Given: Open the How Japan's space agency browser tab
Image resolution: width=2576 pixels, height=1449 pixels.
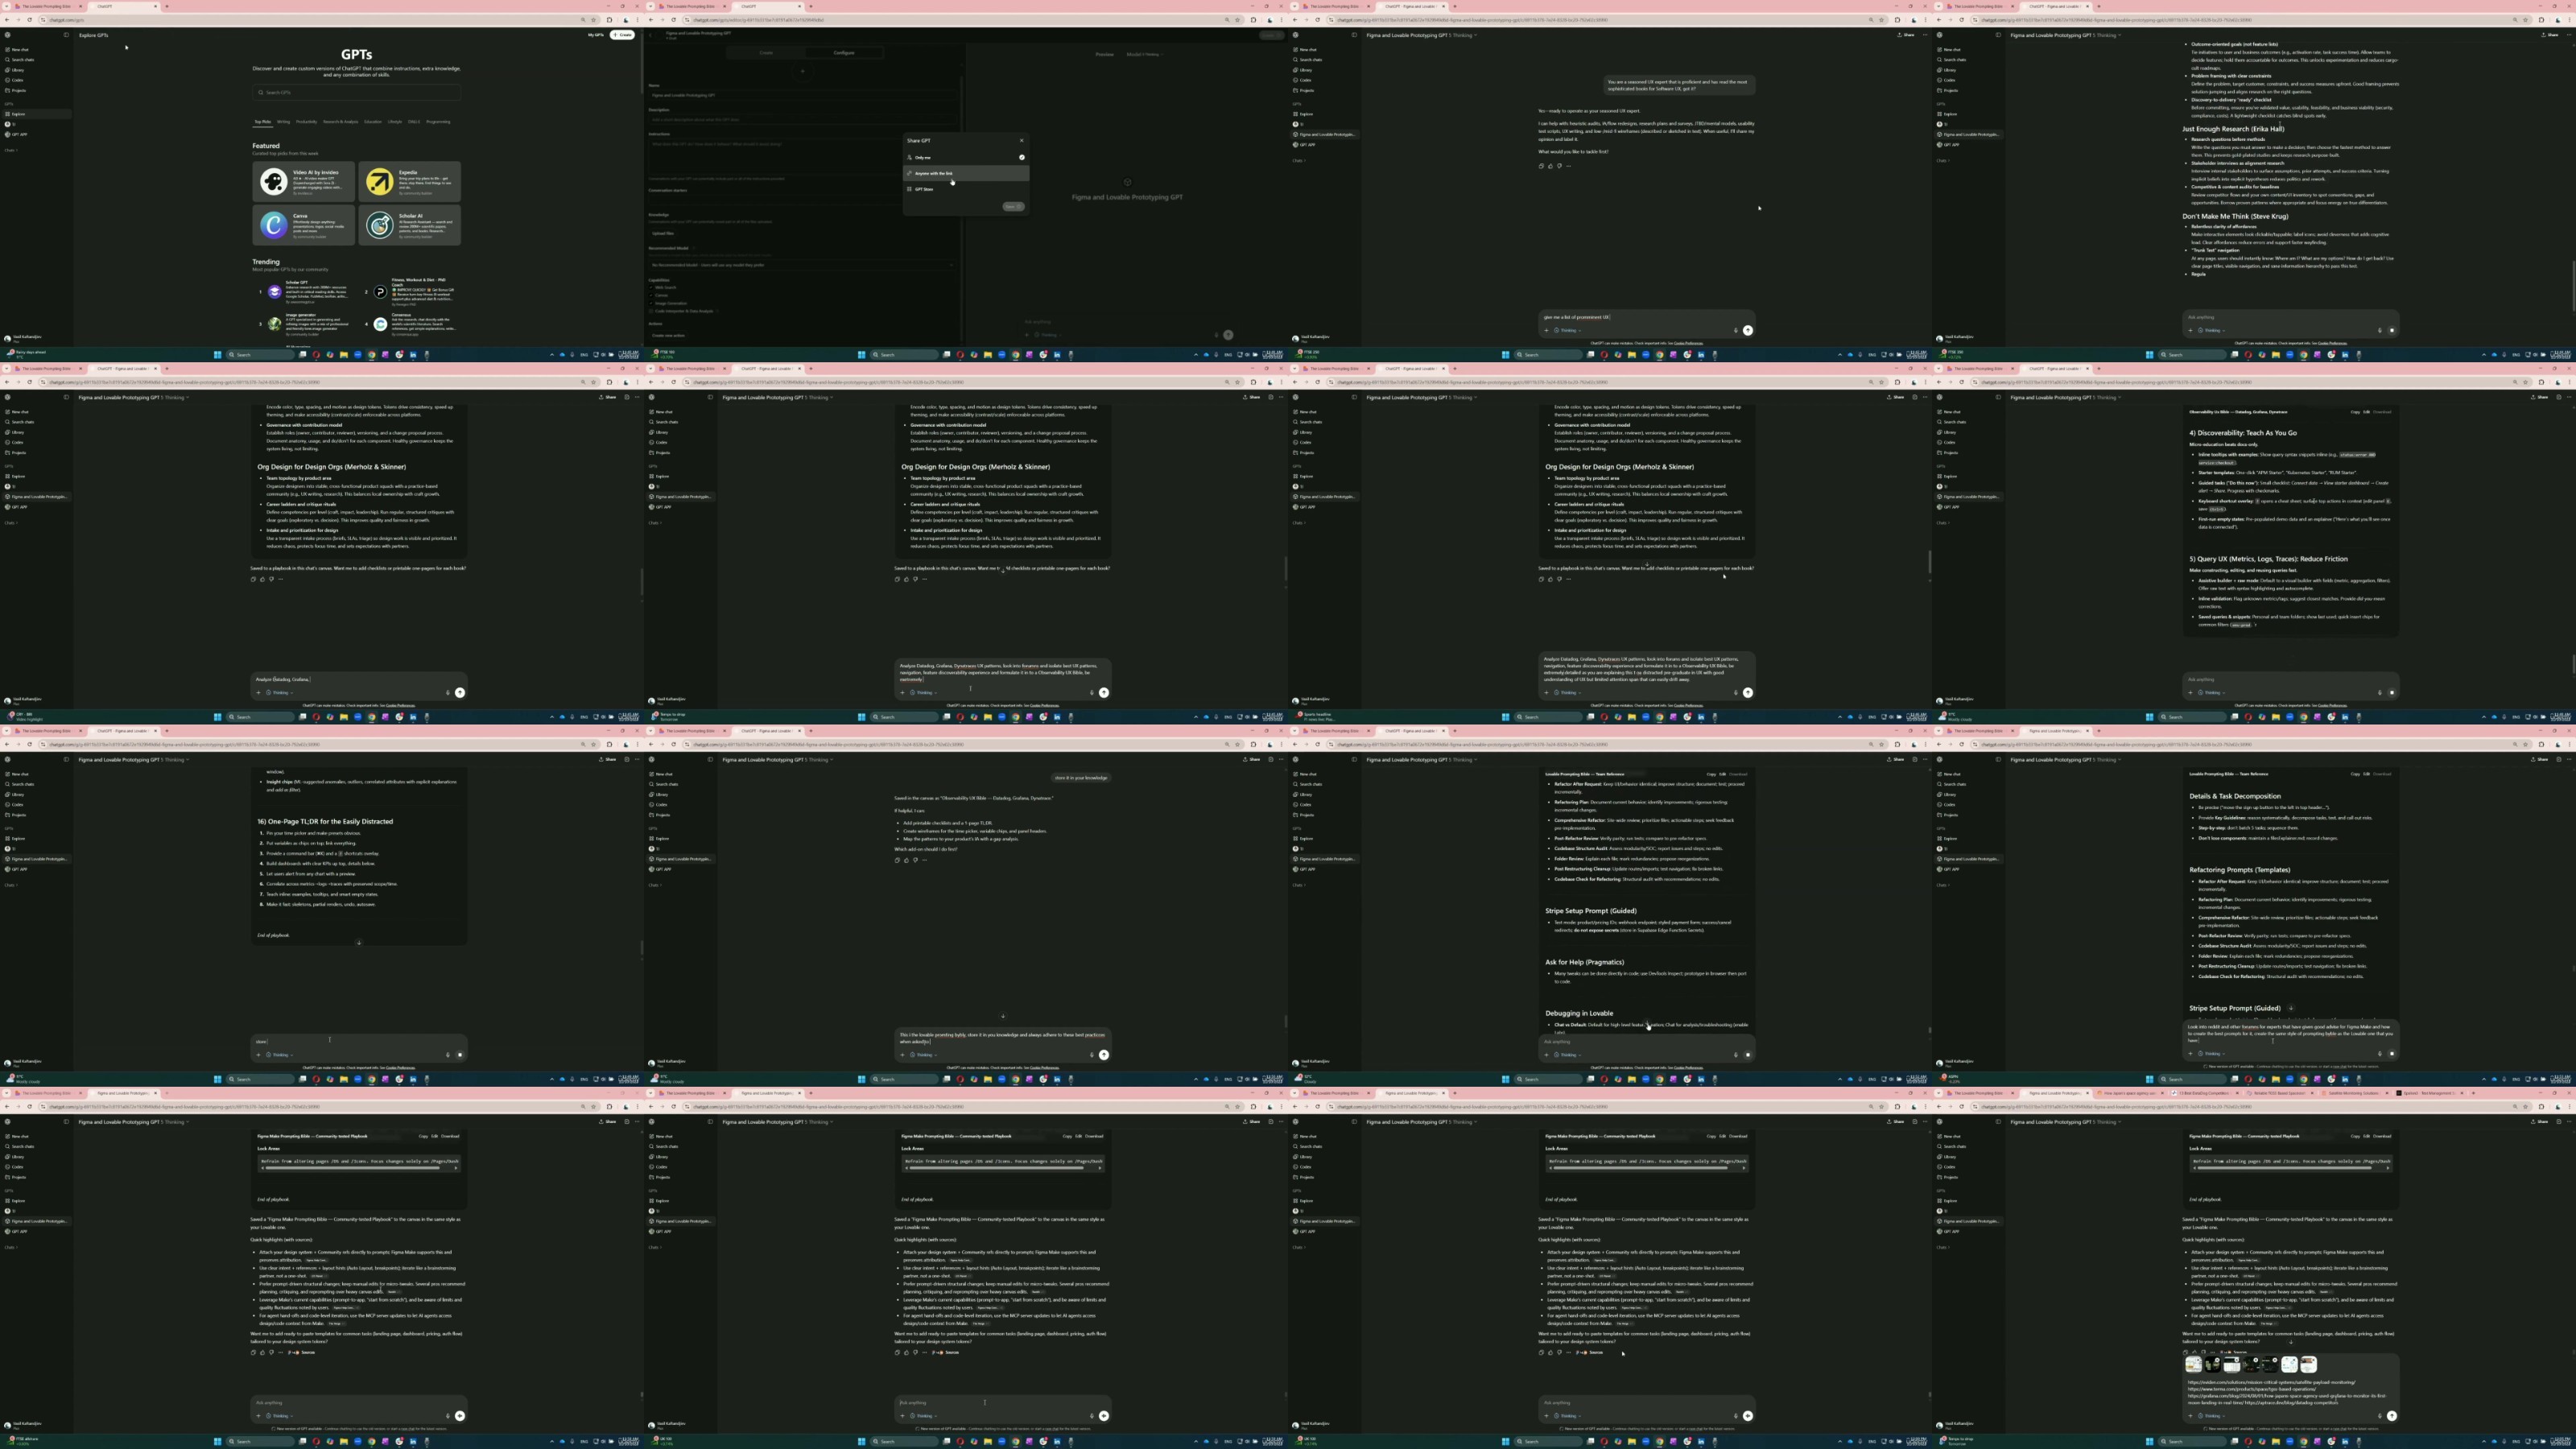Looking at the screenshot, I should 2130,1093.
